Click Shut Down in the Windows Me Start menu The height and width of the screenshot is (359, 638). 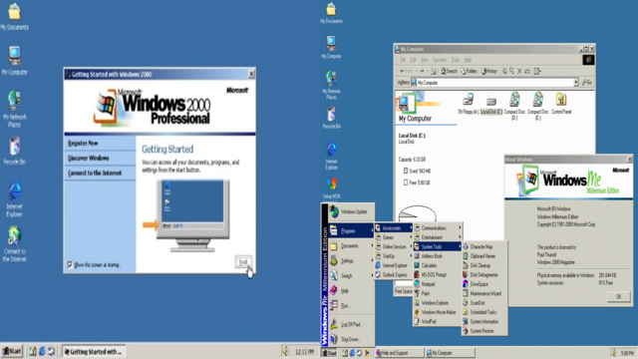pyautogui.click(x=351, y=339)
